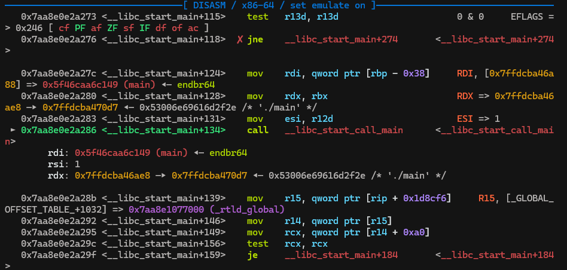Click the DISASM / x86-64 header title

tap(283, 5)
